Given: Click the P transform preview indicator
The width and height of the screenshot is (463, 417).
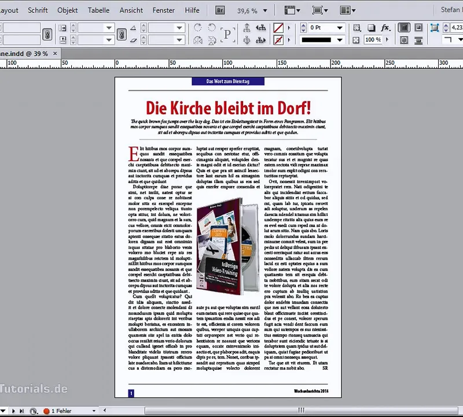Looking at the screenshot, I should 227,34.
